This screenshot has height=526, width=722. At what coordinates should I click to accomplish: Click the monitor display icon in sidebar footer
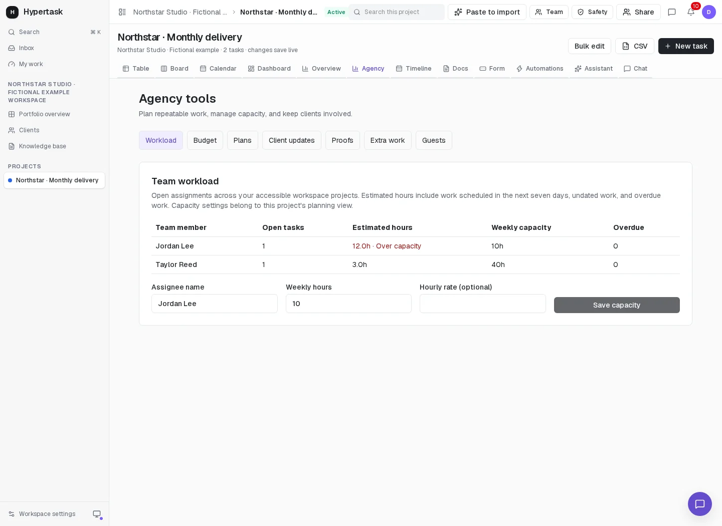pos(97,514)
